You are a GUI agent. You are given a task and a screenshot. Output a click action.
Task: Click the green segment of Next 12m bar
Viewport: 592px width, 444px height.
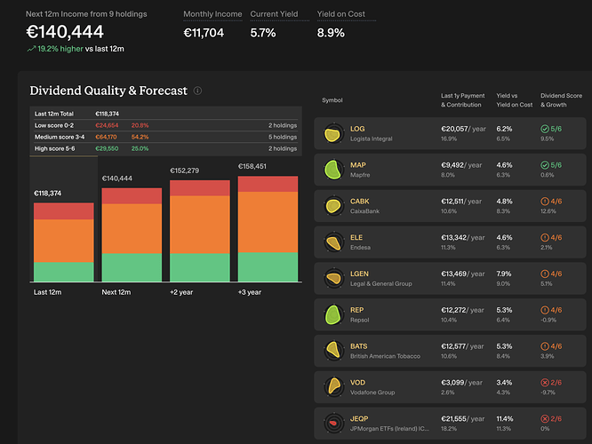pos(132,267)
